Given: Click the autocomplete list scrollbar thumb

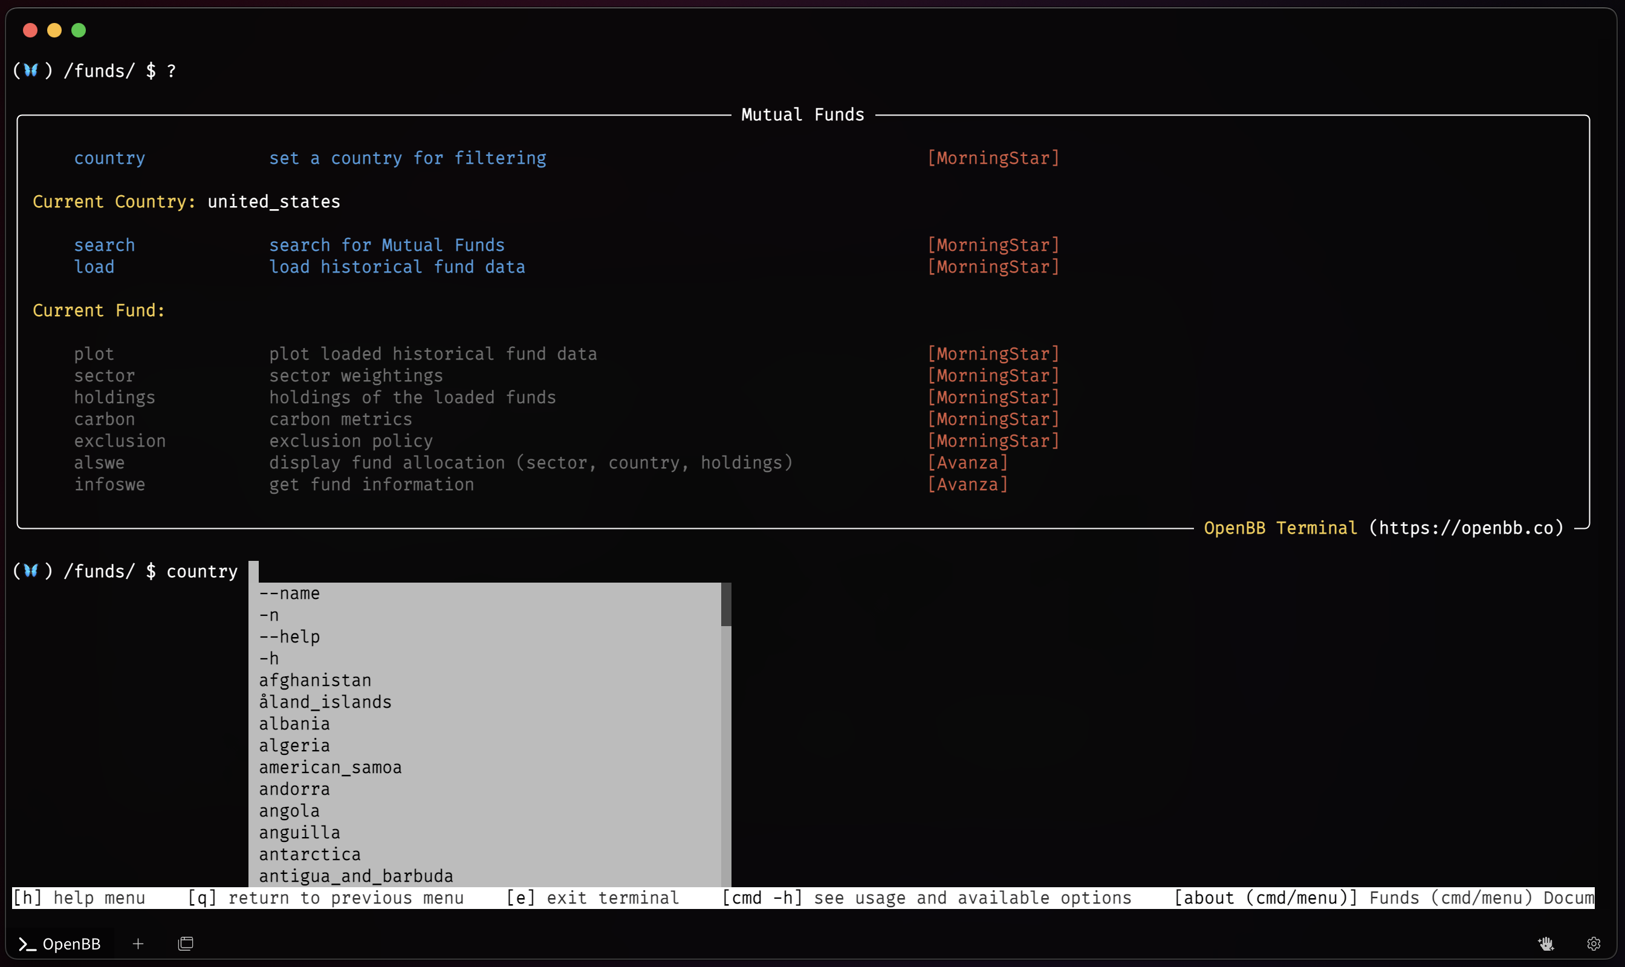Looking at the screenshot, I should click(x=726, y=605).
